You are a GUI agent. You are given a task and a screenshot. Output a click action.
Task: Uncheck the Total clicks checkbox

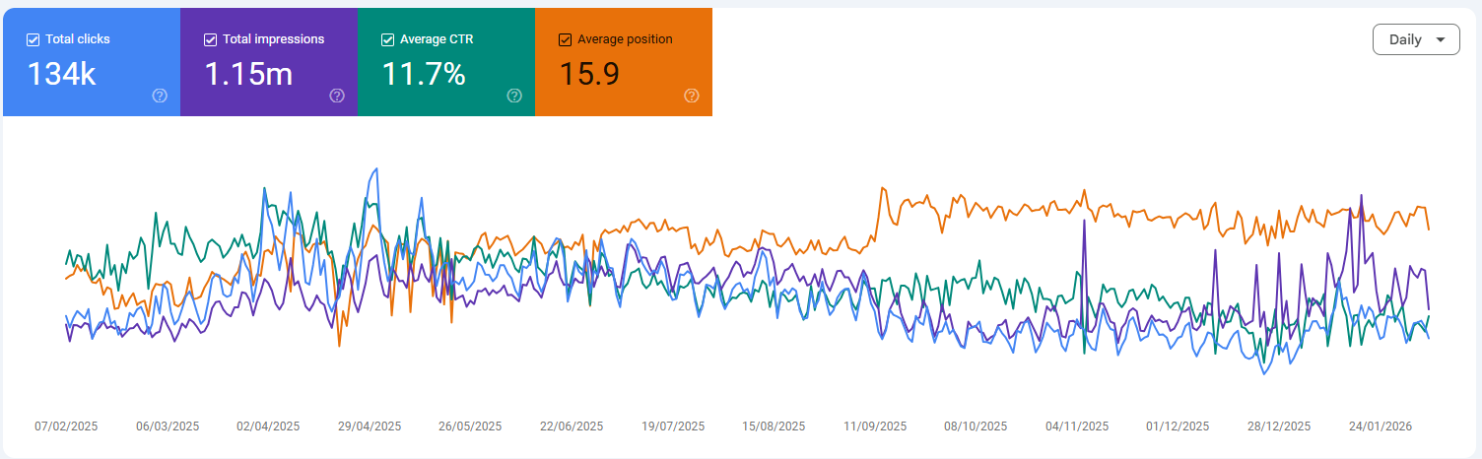pos(34,39)
